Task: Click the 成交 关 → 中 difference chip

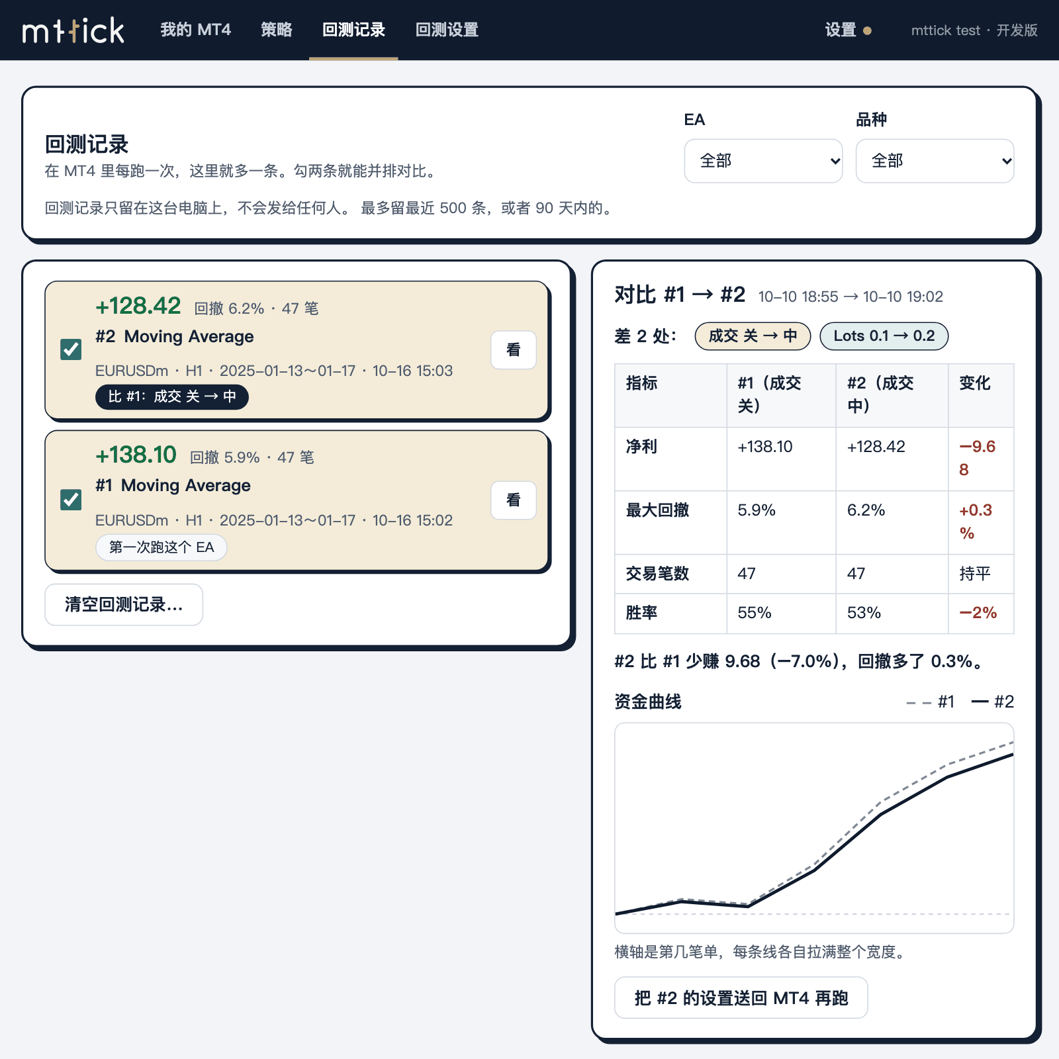Action: pos(753,336)
